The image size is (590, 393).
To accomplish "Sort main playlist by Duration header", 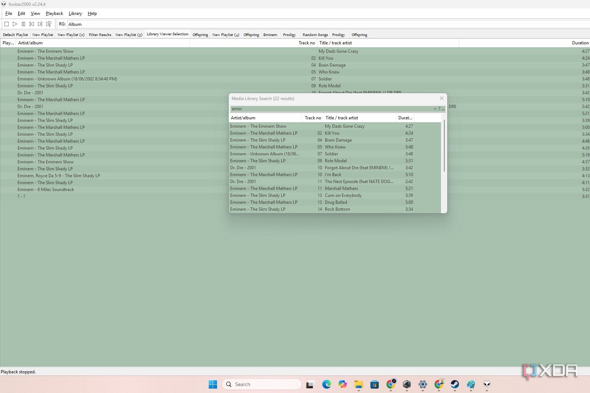I will (524, 43).
